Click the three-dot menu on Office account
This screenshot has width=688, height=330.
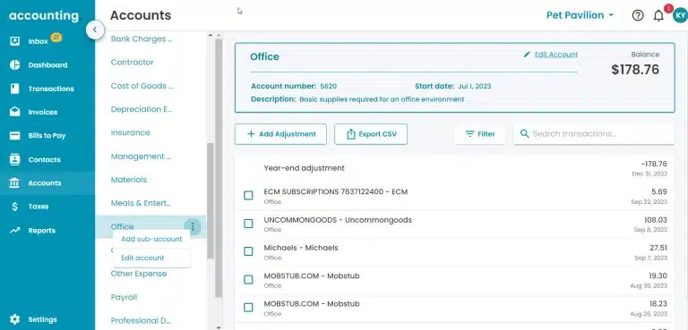tap(193, 226)
